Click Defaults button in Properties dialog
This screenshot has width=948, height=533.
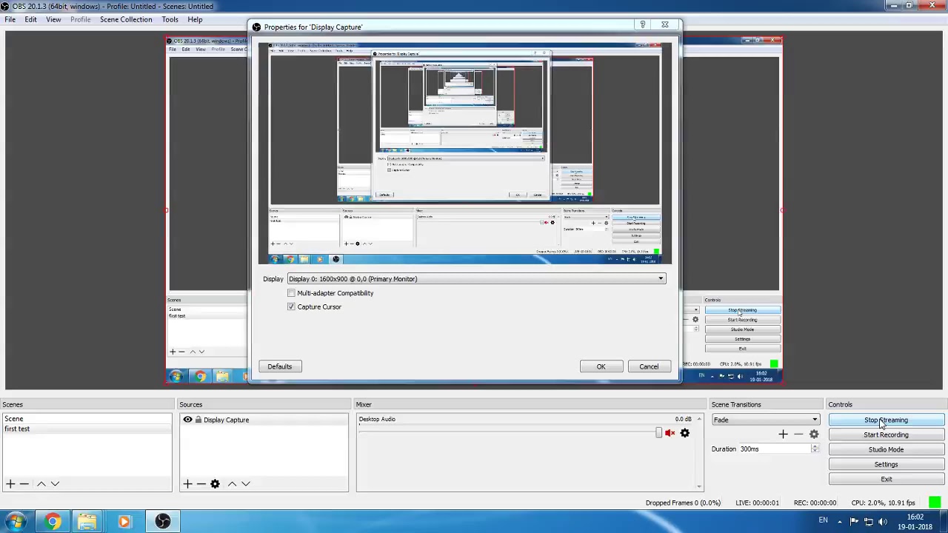point(280,366)
